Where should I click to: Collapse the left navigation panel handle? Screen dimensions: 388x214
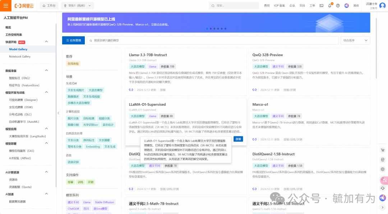coord(59,113)
